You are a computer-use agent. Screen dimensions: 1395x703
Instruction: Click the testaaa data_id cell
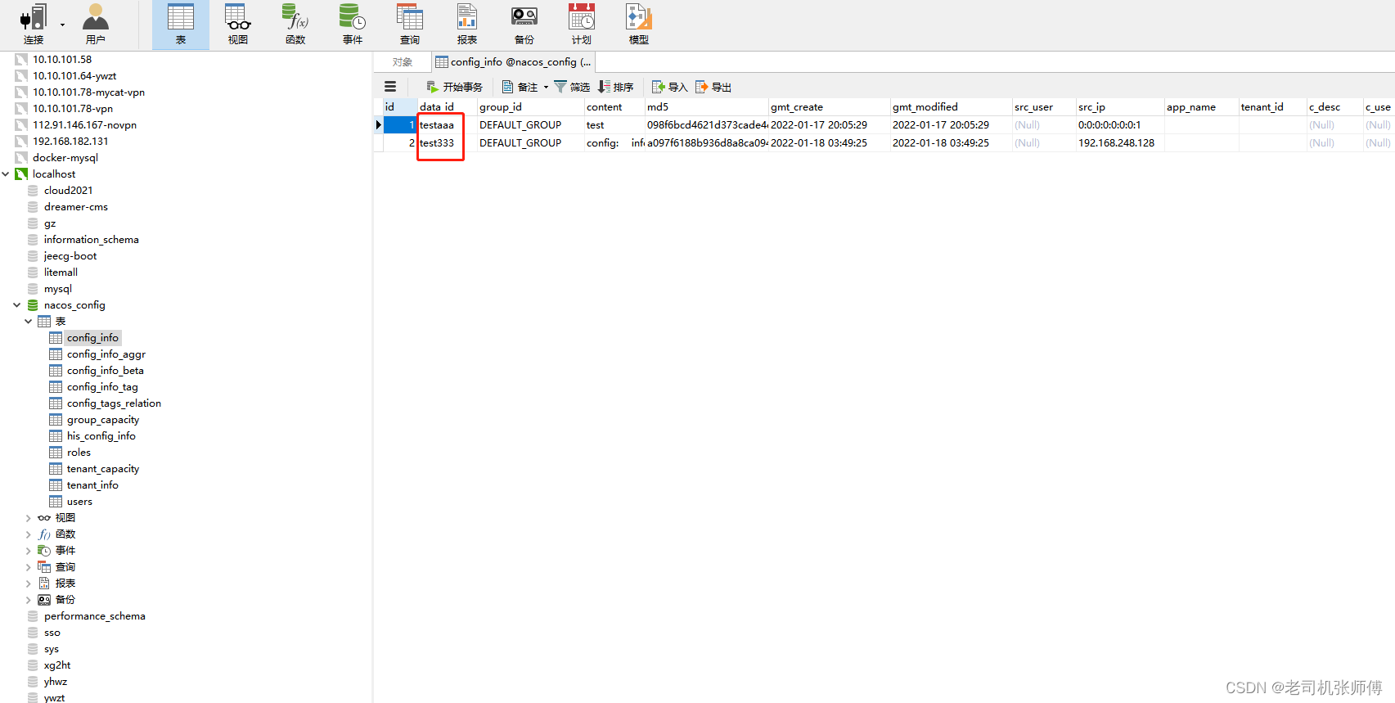coord(448,124)
